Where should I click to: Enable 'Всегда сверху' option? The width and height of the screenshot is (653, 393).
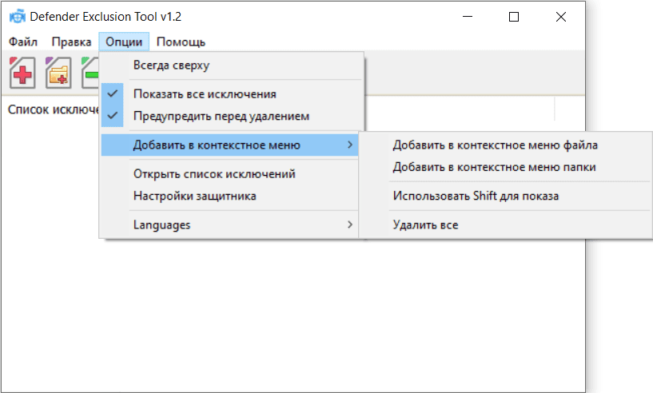[x=171, y=65]
